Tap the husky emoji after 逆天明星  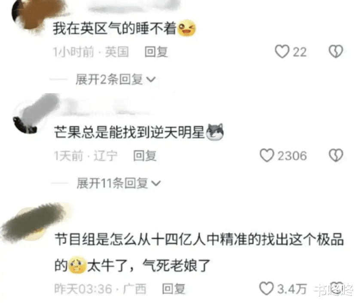coord(215,132)
